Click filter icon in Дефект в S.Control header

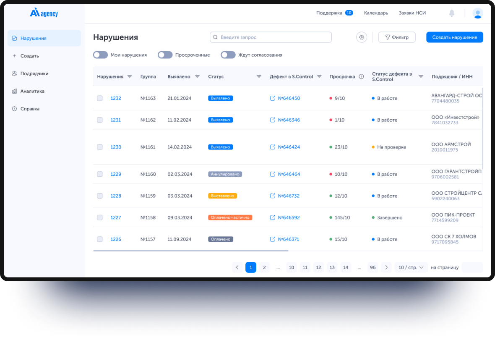pos(319,77)
